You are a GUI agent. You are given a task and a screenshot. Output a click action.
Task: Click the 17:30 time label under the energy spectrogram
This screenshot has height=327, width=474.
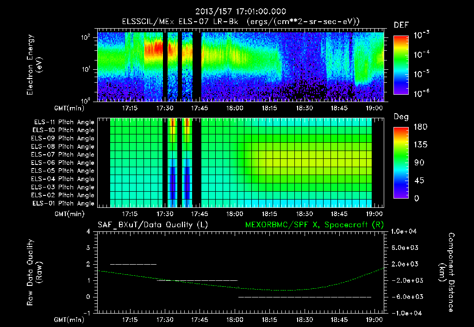click(x=165, y=108)
